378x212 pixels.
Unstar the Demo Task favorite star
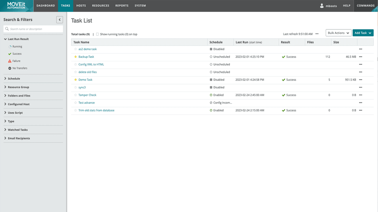coord(76,80)
